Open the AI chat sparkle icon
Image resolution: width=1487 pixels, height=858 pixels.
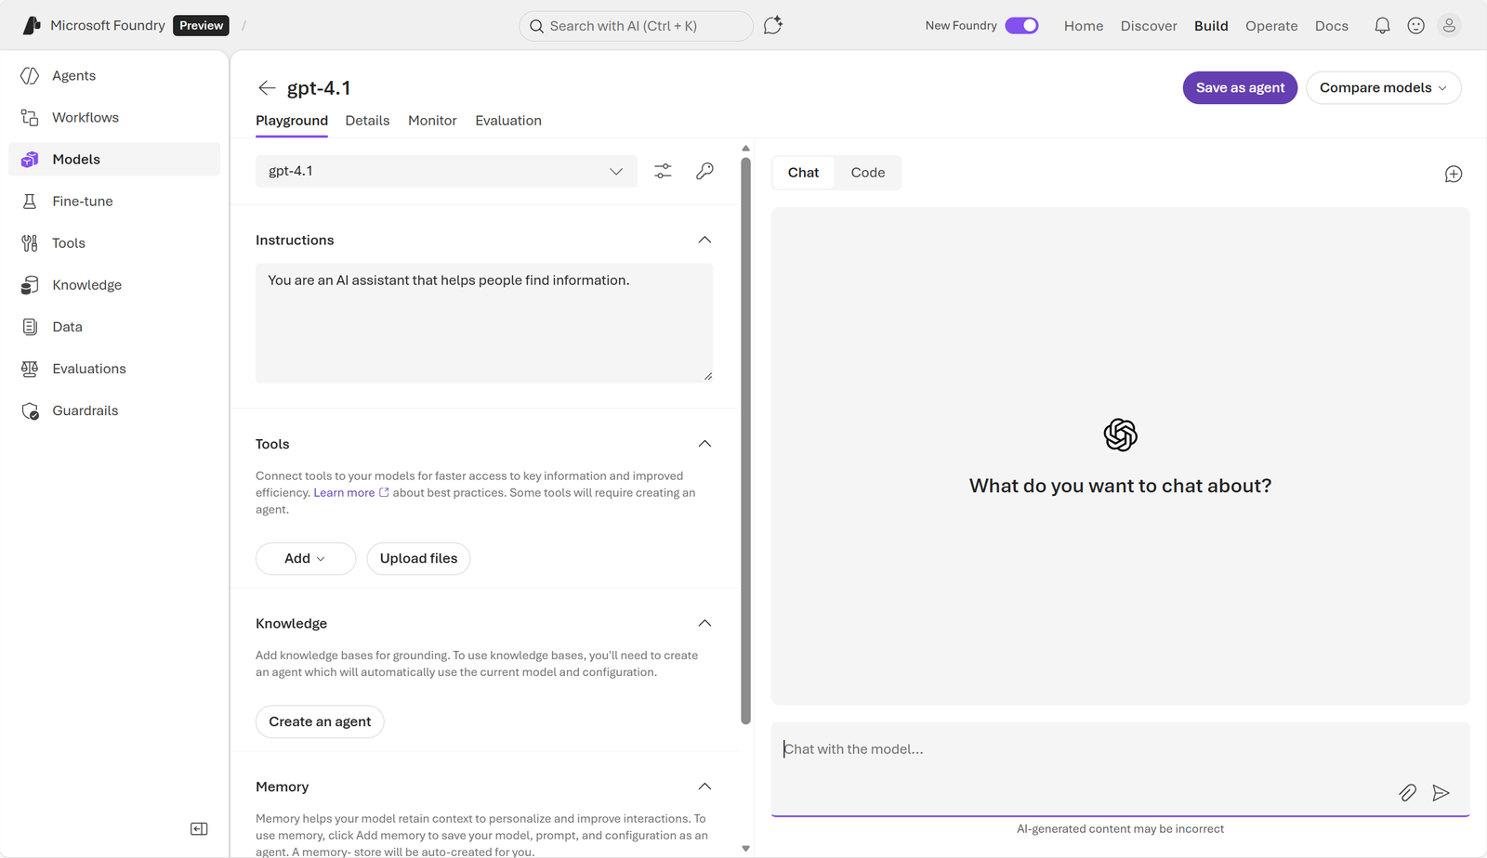pos(772,26)
